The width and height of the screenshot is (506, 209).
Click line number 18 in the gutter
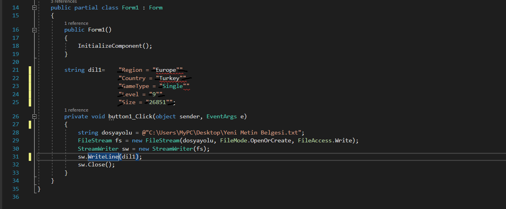tap(16, 46)
